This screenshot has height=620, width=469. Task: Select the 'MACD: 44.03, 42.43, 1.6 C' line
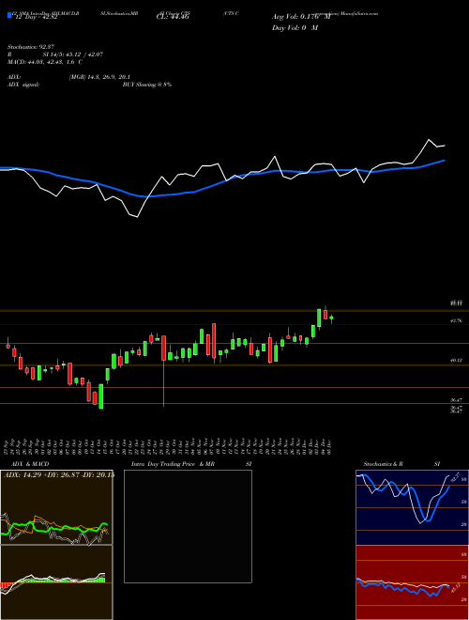[x=45, y=62]
